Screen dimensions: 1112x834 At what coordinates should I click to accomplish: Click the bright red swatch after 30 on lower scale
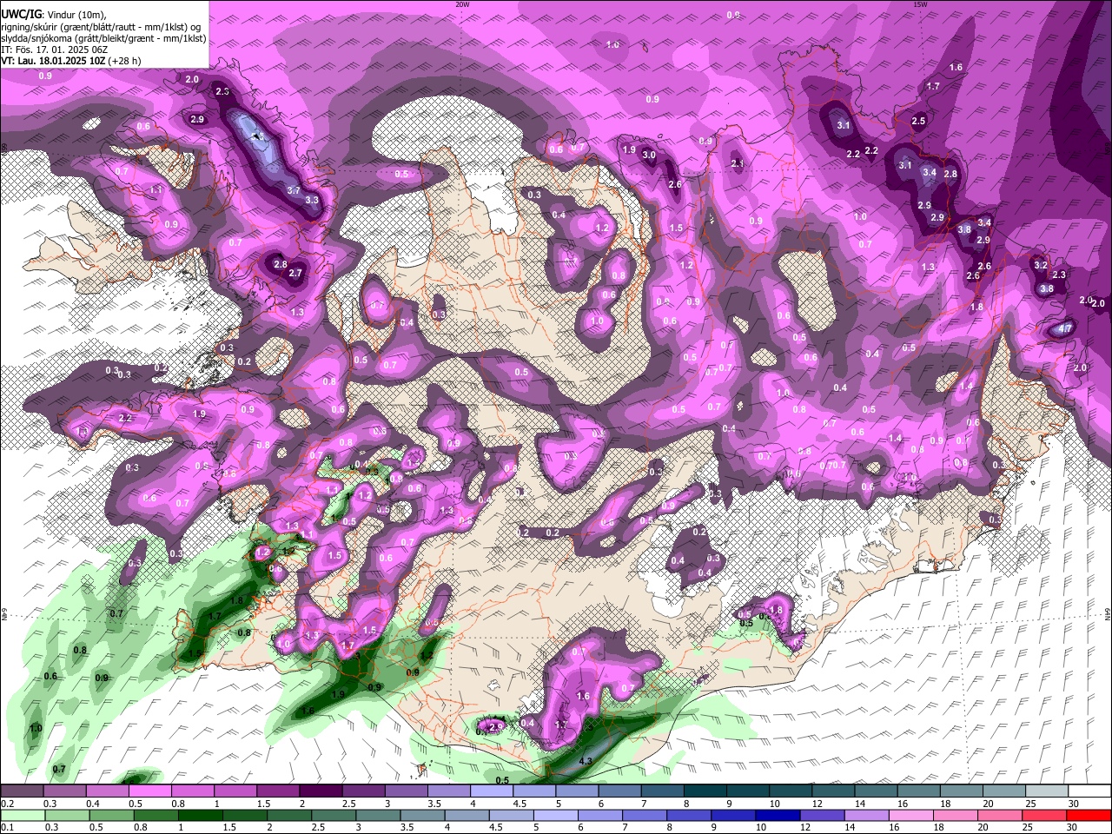point(1089,816)
